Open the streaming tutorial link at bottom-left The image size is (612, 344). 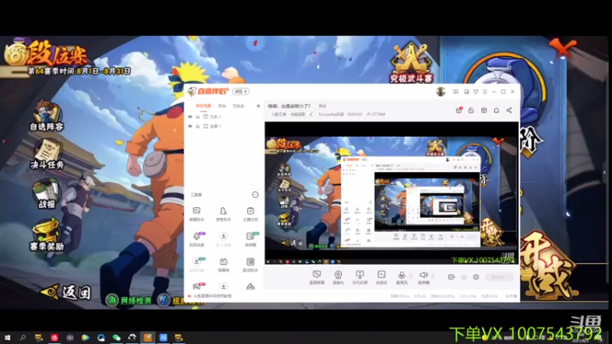click(x=211, y=296)
